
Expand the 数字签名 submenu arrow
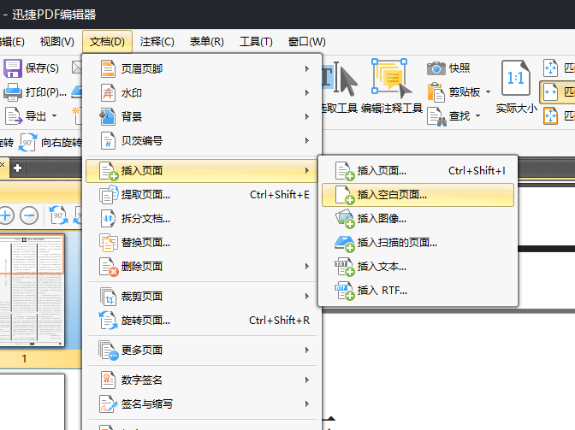pyautogui.click(x=307, y=380)
